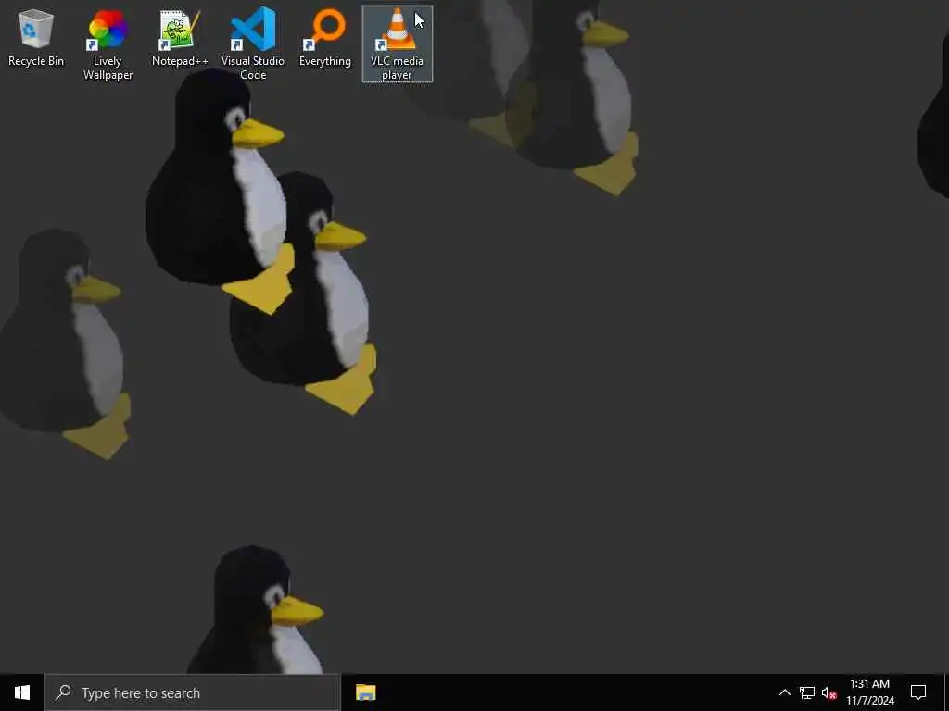The width and height of the screenshot is (949, 711).
Task: Select the VLC media player shortcut
Action: (x=397, y=44)
